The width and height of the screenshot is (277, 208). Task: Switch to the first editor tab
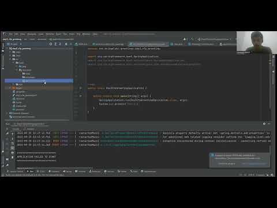click(x=81, y=44)
